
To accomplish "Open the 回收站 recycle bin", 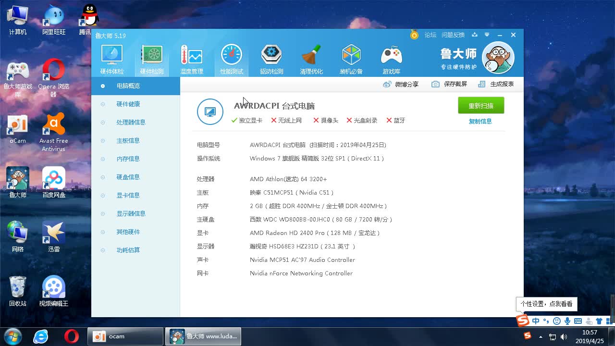I will point(18,291).
